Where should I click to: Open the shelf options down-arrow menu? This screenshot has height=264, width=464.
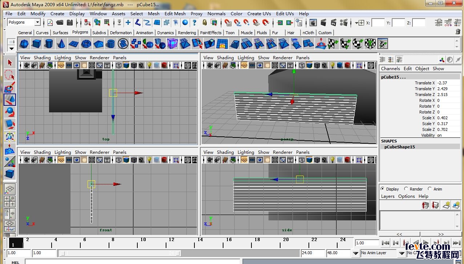pos(12,48)
